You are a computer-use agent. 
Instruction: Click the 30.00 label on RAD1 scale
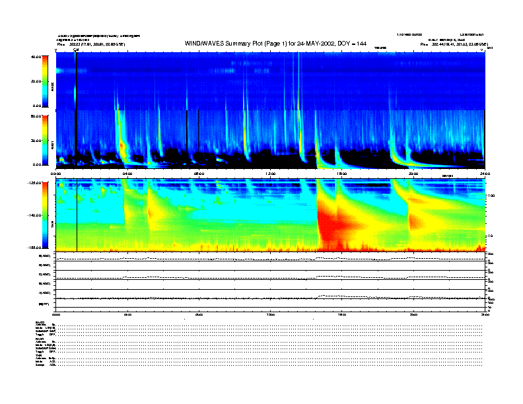pos(36,141)
